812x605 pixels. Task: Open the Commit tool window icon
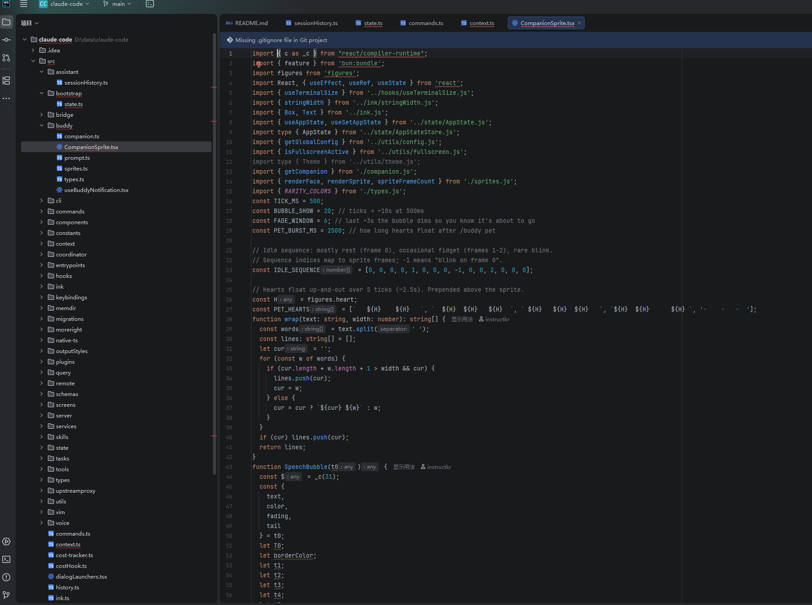click(x=6, y=40)
